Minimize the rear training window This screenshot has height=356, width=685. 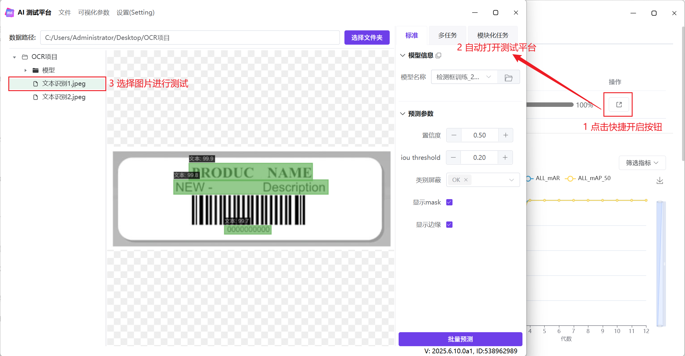pyautogui.click(x=633, y=13)
